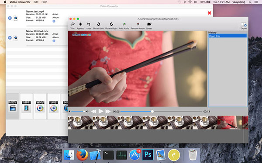The width and height of the screenshot is (262, 163).
Task: Click the elapsed time label 00:05
Action: [116, 111]
